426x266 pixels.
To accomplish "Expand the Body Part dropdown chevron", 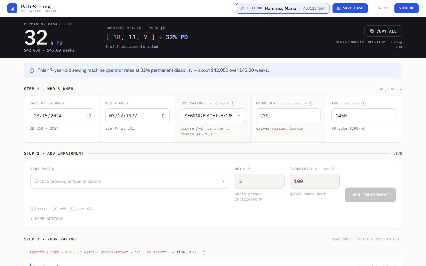I will pyautogui.click(x=223, y=181).
